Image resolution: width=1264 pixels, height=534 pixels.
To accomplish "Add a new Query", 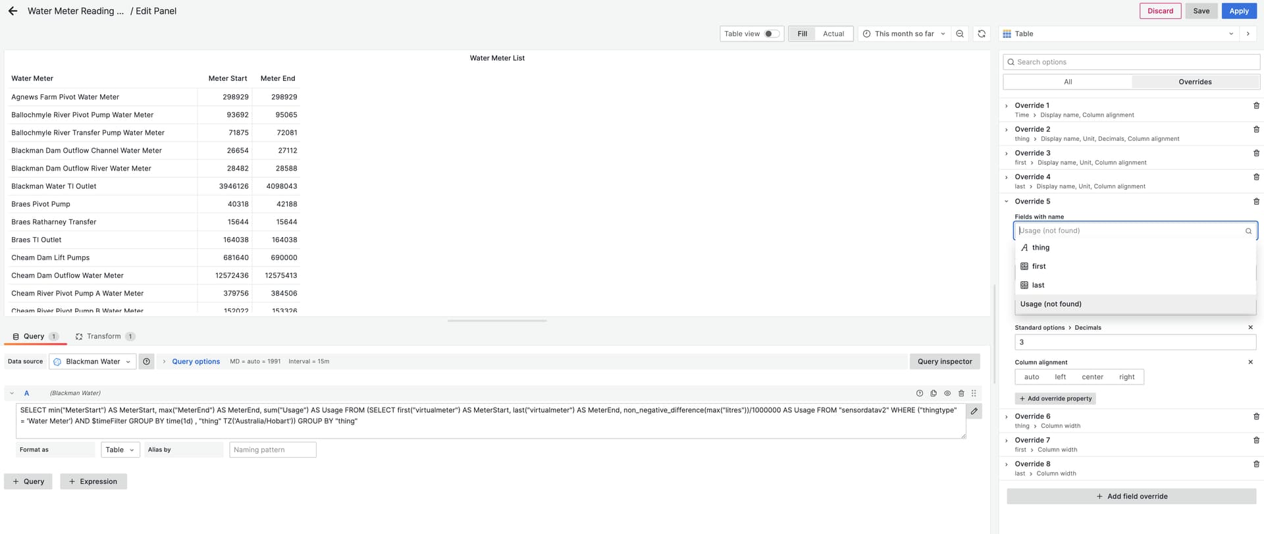I will point(28,481).
